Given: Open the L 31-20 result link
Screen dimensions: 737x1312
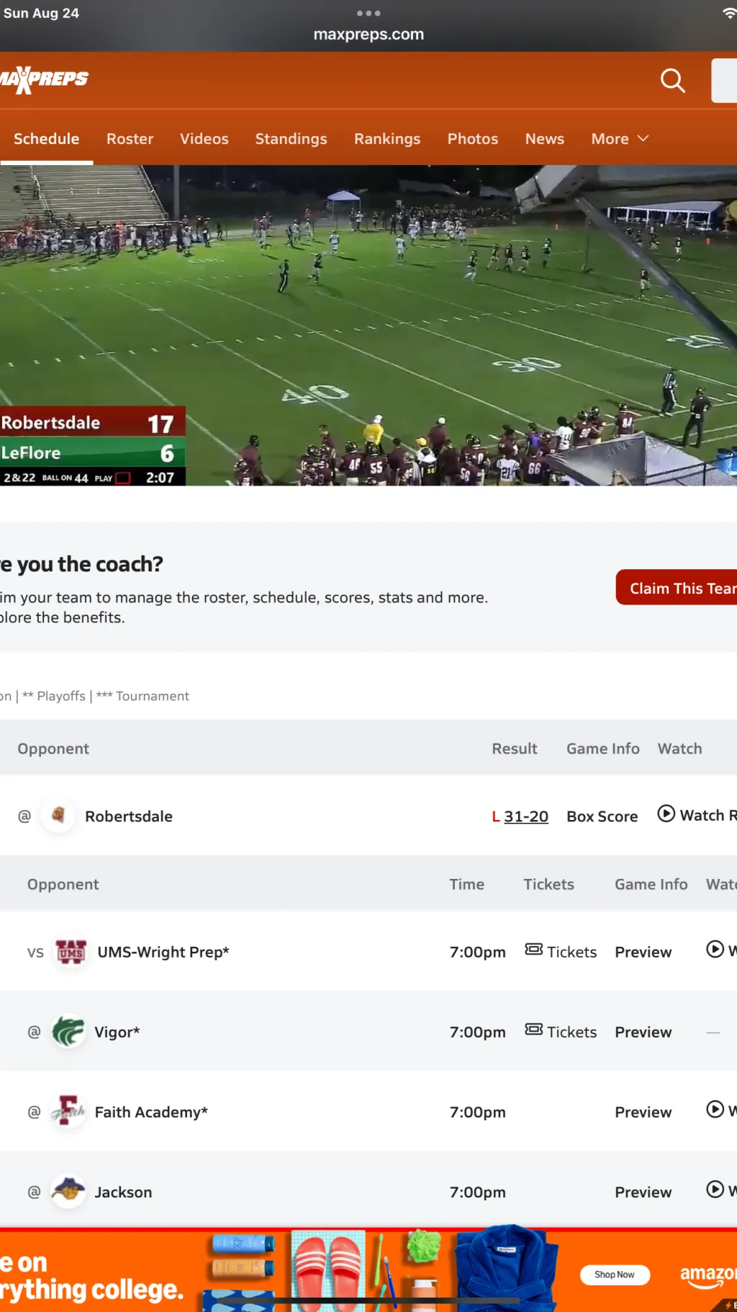Looking at the screenshot, I should (x=525, y=816).
